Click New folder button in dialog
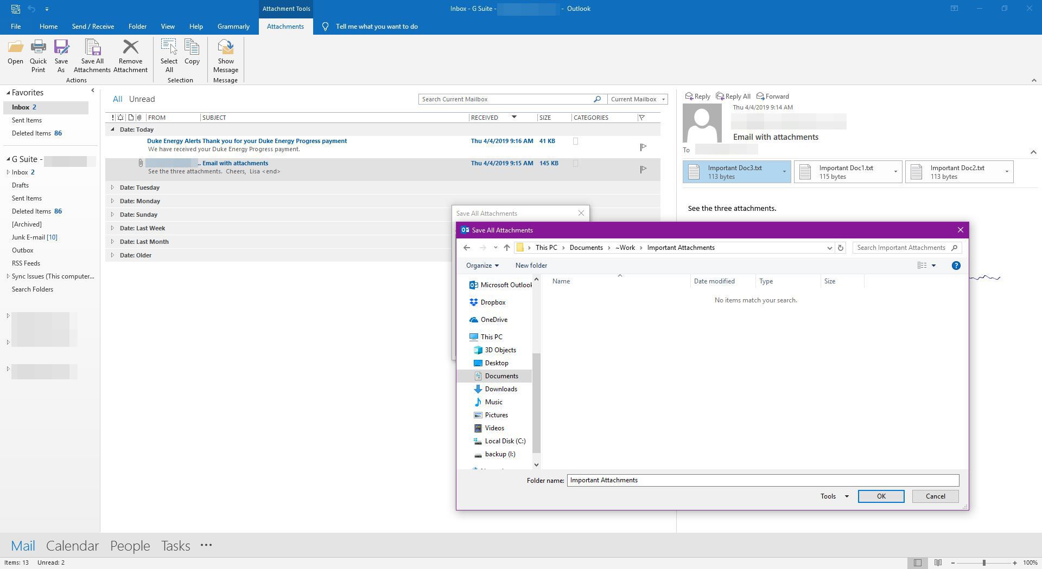Screen dimensions: 1042x569 (x=531, y=266)
